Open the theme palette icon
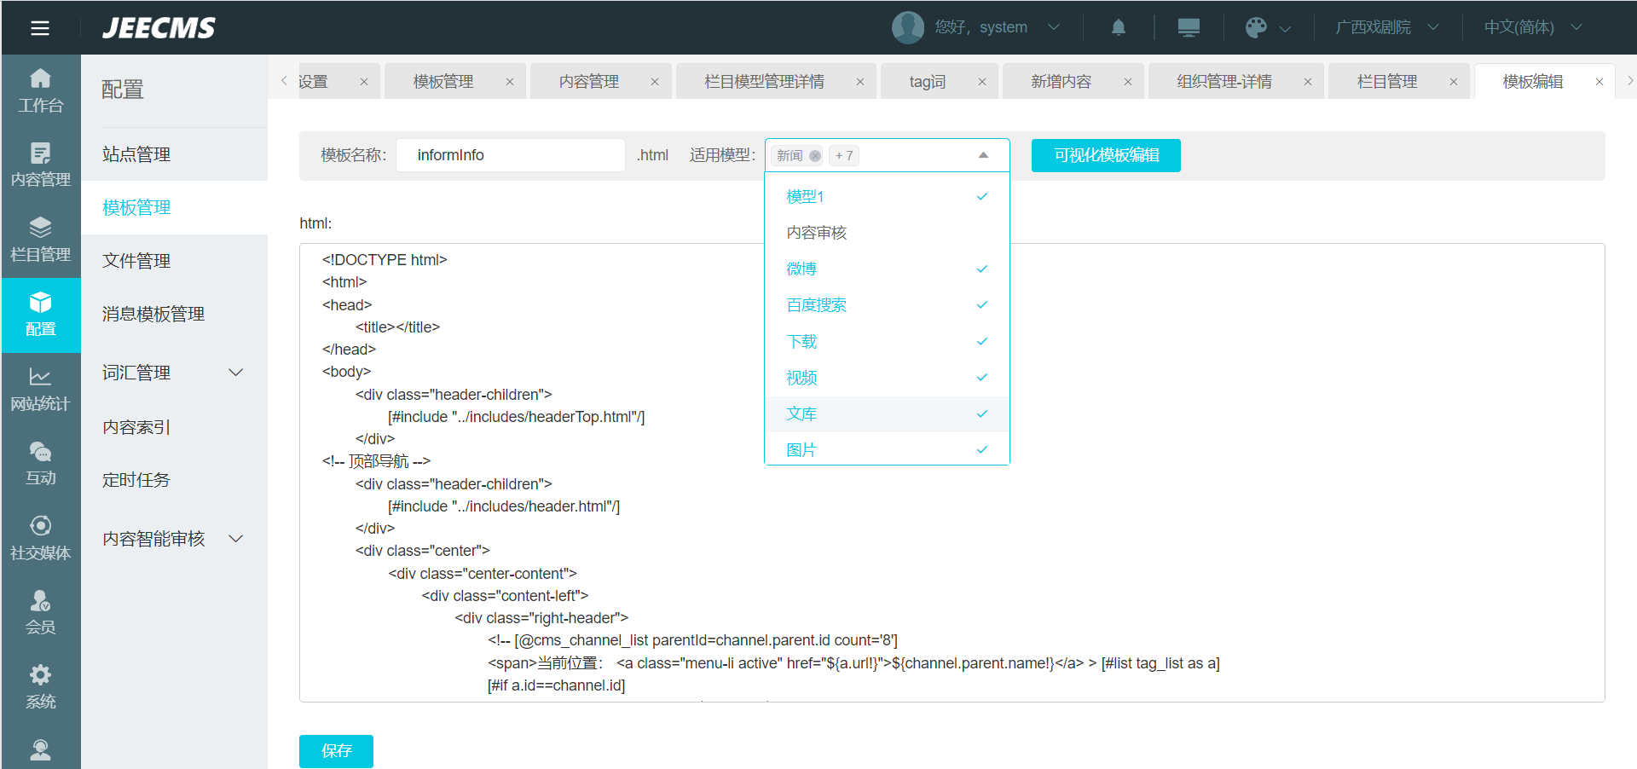Viewport: 1637px width, 769px height. [1256, 27]
